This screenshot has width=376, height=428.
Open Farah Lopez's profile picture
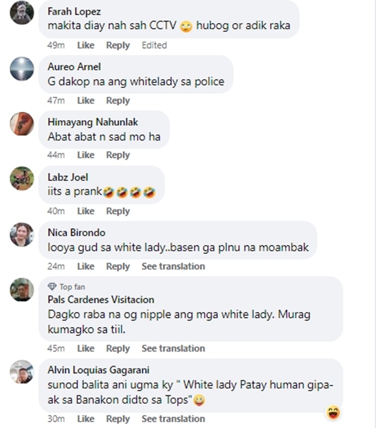point(22,13)
